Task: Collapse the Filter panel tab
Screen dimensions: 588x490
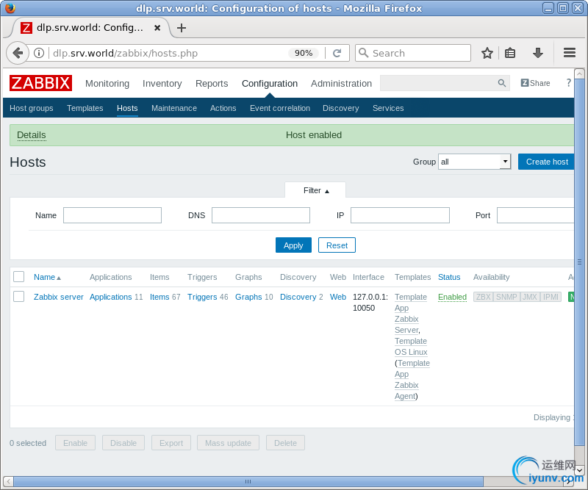Action: 315,190
